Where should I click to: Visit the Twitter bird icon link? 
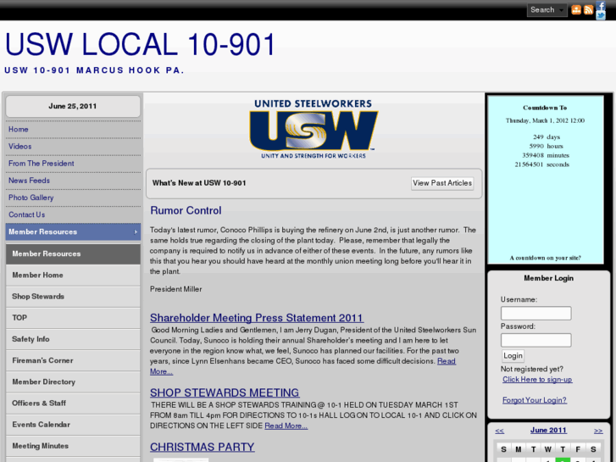tap(601, 16)
